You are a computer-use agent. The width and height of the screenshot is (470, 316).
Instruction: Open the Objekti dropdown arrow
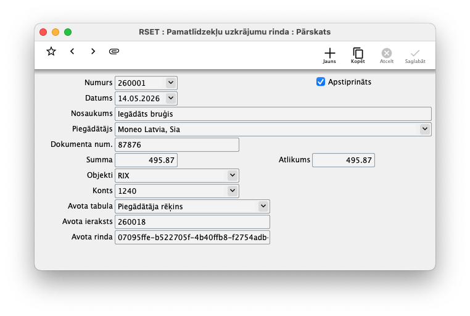tap(233, 175)
